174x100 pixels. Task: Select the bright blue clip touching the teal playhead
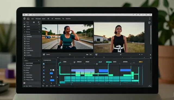[x=103, y=71]
